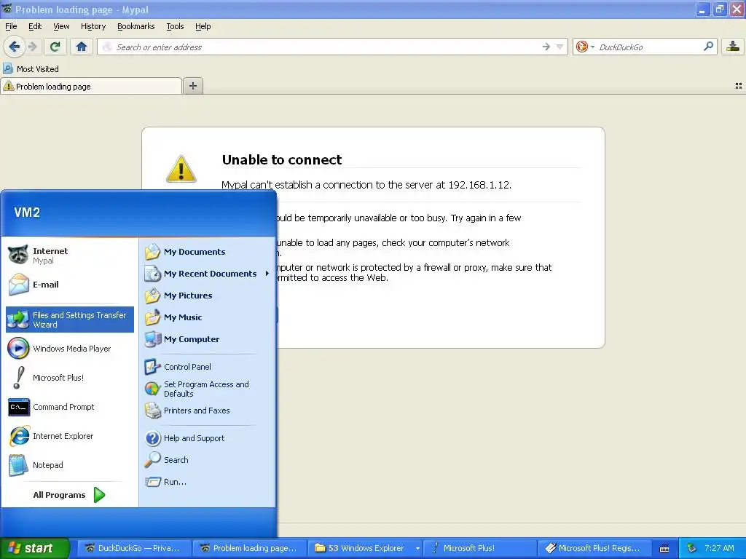Go back with the browser back arrow
The height and width of the screenshot is (559, 746).
[14, 47]
